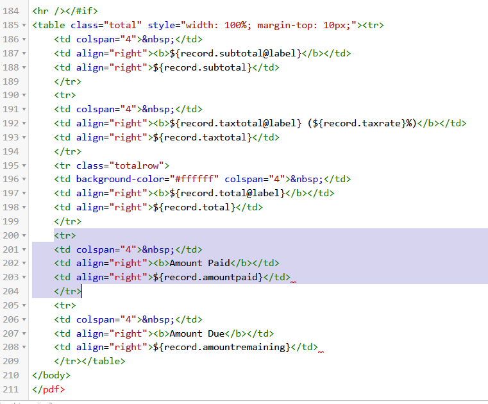Click '${record.taxtotal@label}' expression
Viewport: 488px width, 404px height.
point(235,124)
